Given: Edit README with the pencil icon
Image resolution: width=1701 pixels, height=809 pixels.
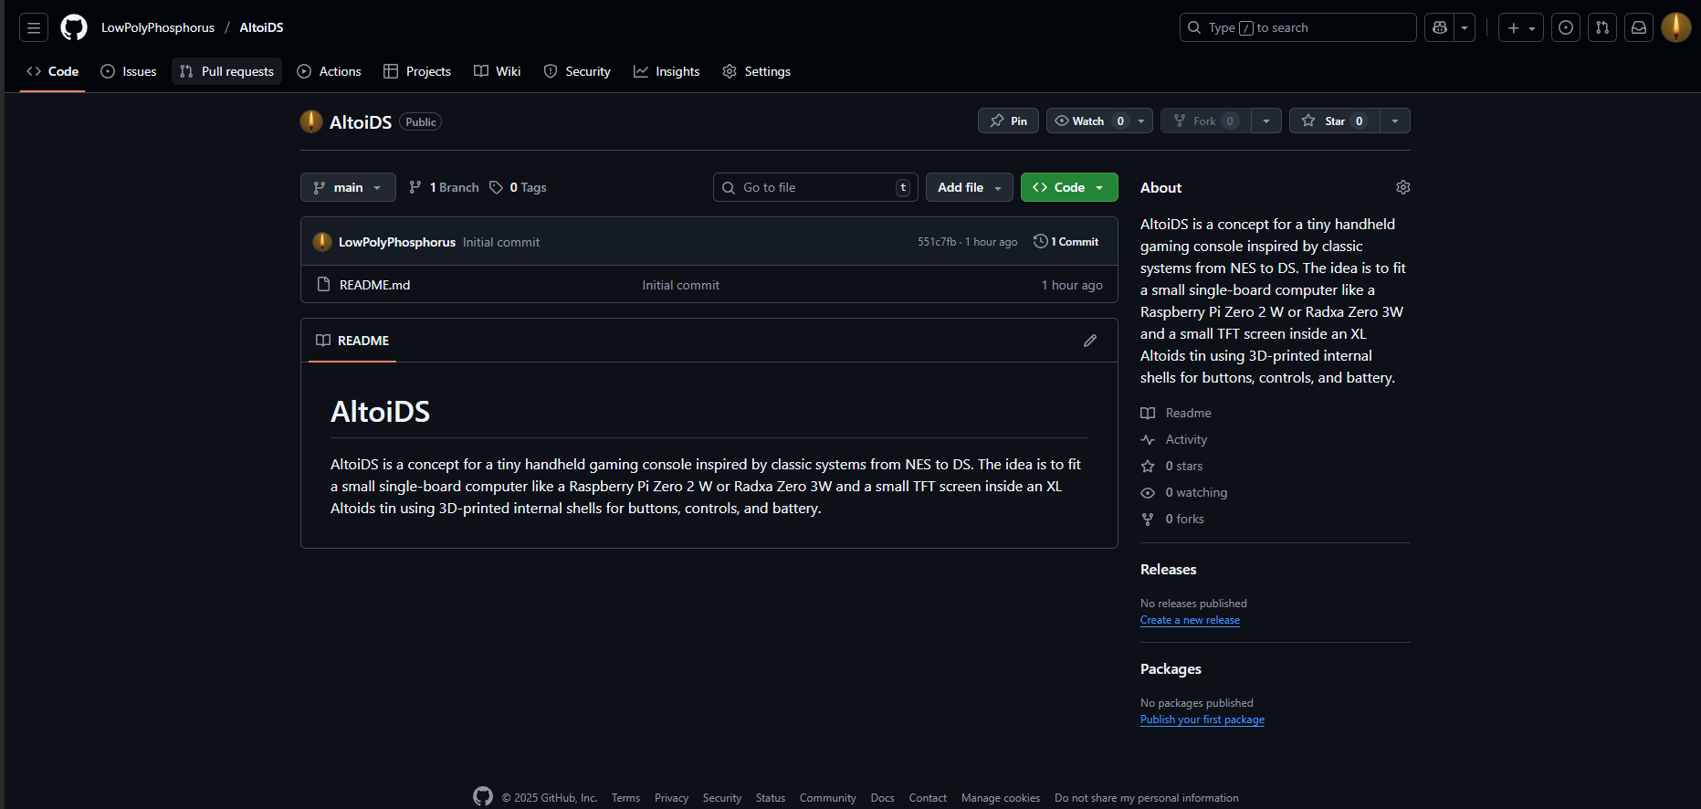Looking at the screenshot, I should (1090, 341).
